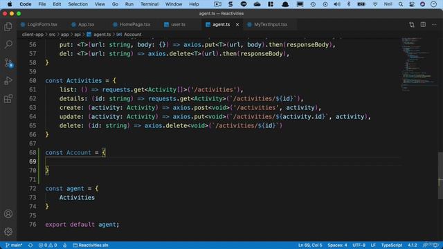Click the Wi-Fi menu bar icon
The height and width of the screenshot is (249, 443).
(x=375, y=4)
